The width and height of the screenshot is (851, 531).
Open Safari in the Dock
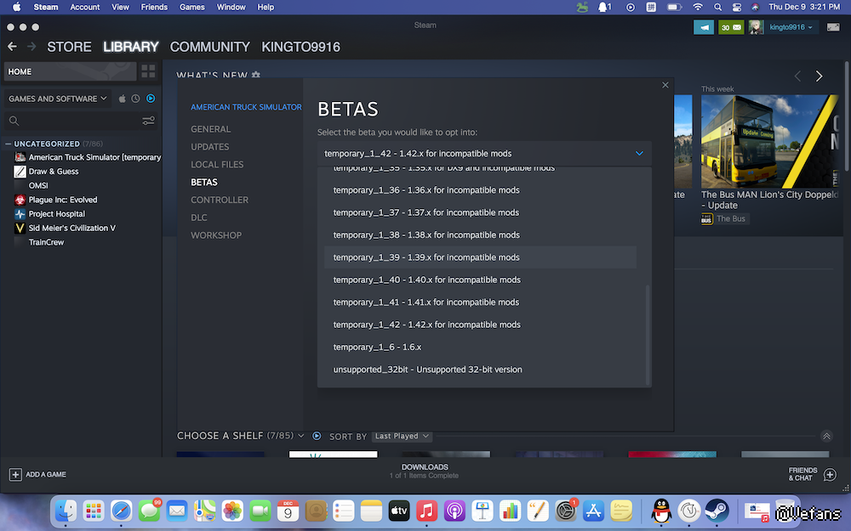click(x=121, y=511)
